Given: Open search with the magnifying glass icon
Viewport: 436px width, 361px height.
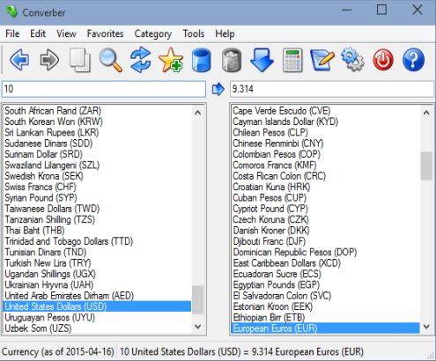Looking at the screenshot, I should pos(111,60).
